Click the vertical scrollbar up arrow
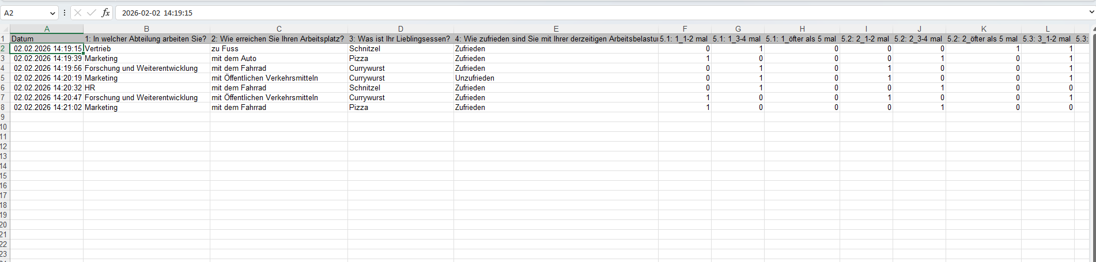Screen dimensions: 1096x262 [1093, 29]
